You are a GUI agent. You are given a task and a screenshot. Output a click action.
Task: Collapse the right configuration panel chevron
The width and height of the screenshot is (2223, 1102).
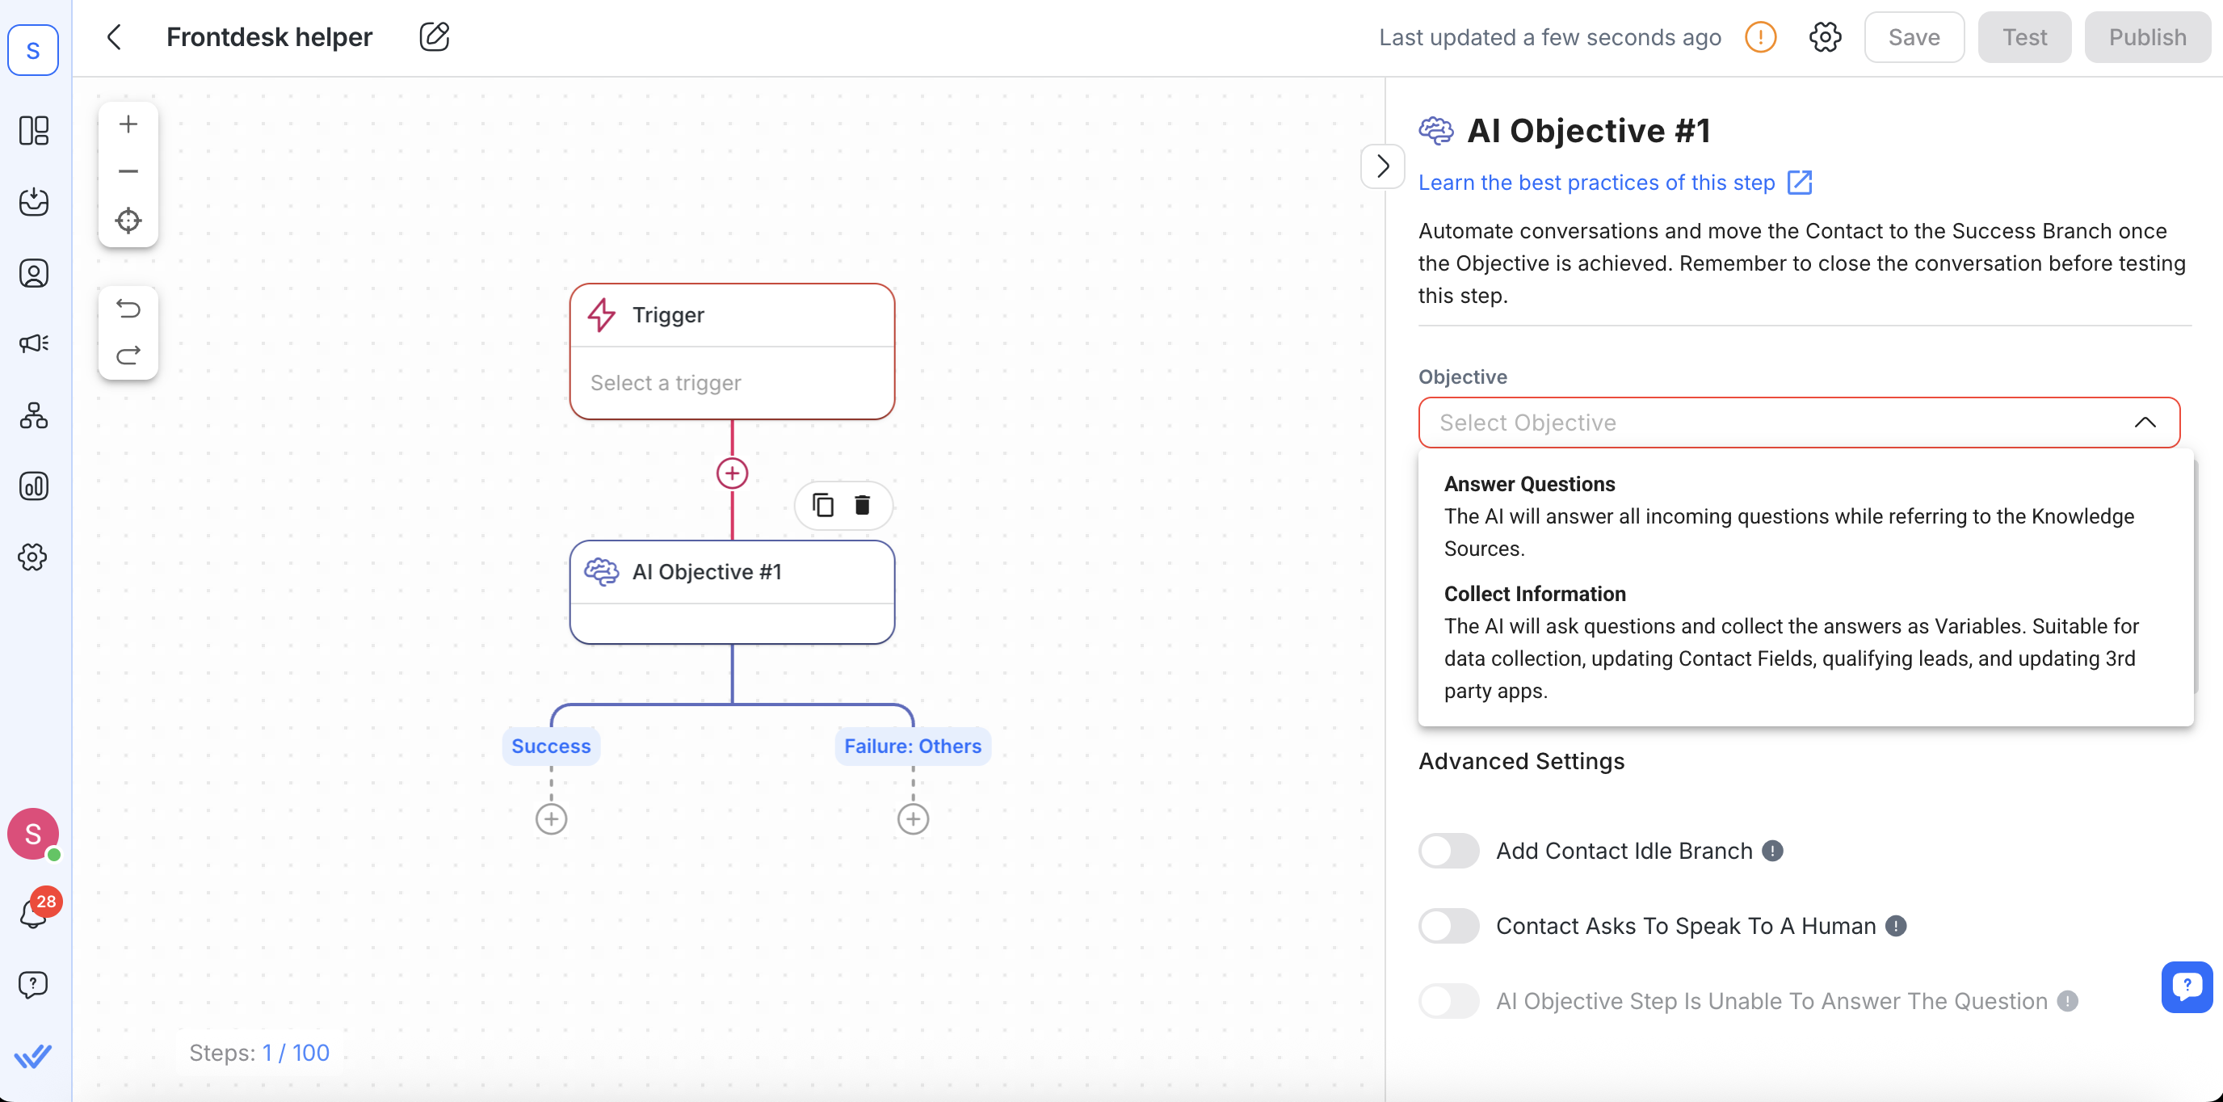1382,166
